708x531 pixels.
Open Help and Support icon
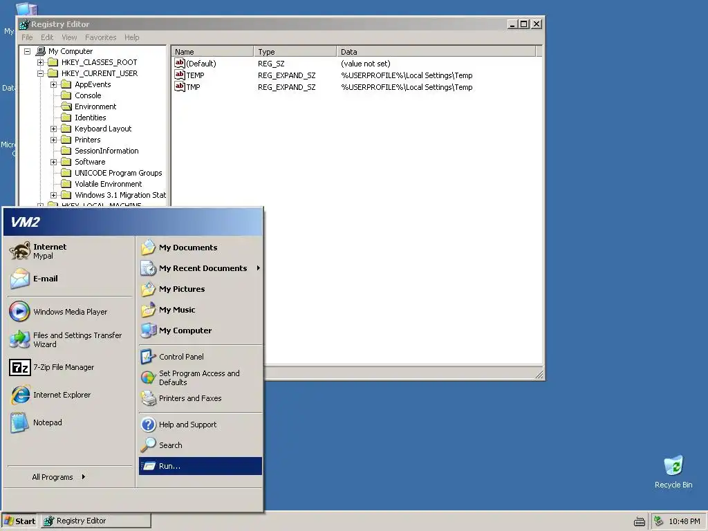click(148, 425)
